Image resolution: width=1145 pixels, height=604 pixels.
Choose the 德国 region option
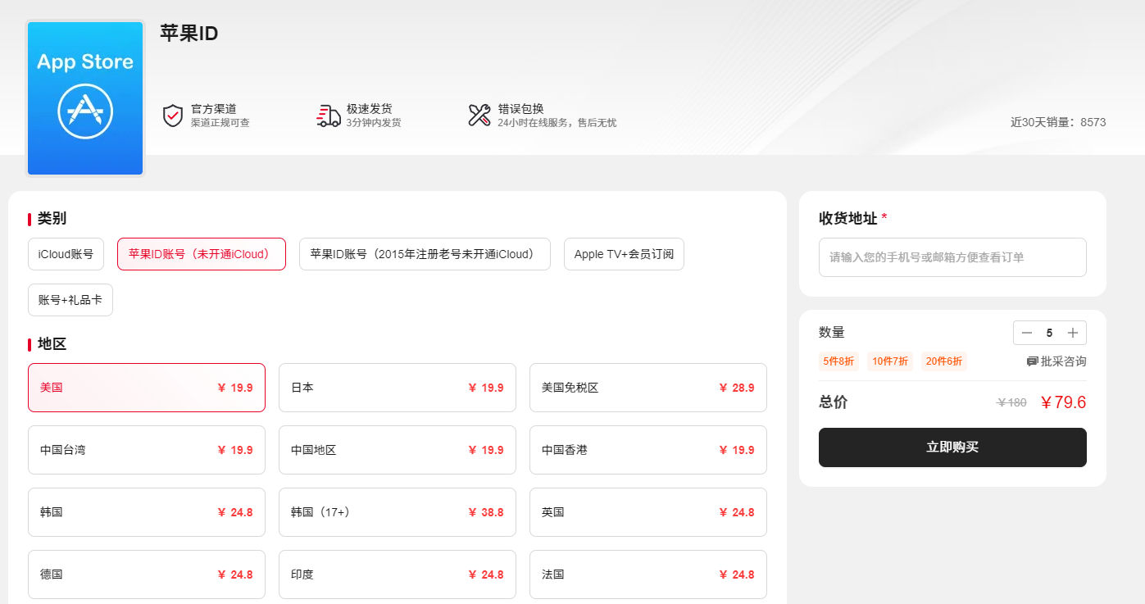(x=147, y=574)
